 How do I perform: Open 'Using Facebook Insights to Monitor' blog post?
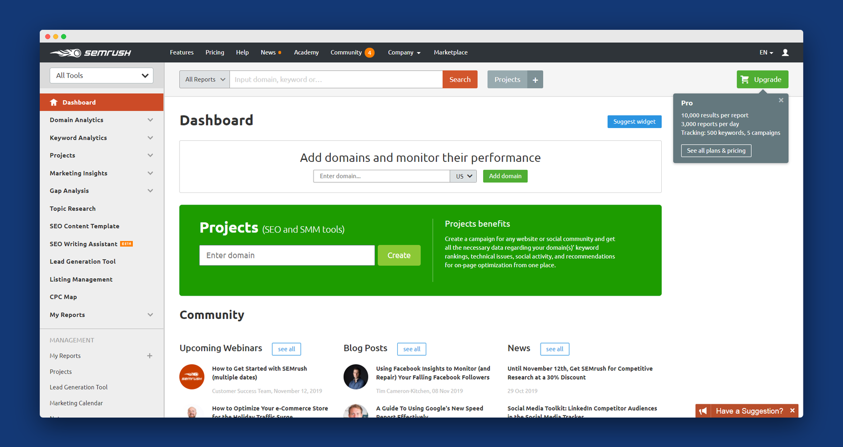433,373
